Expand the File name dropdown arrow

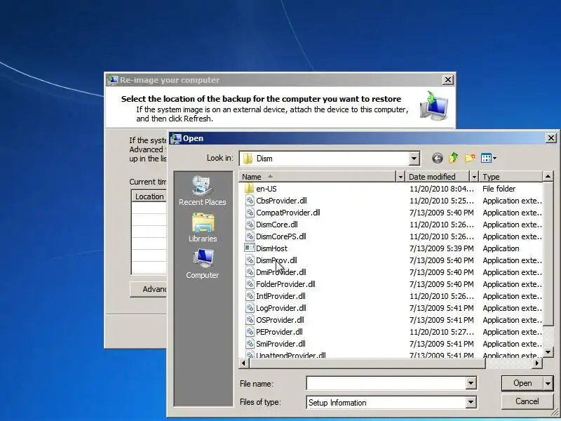[471, 383]
